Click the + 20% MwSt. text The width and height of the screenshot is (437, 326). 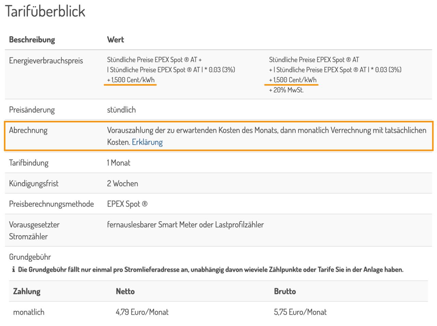(x=286, y=90)
